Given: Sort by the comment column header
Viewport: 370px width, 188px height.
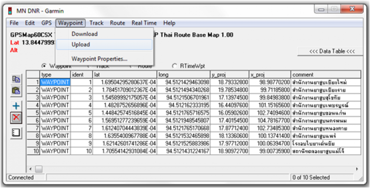Looking at the screenshot, I should click(326, 75).
